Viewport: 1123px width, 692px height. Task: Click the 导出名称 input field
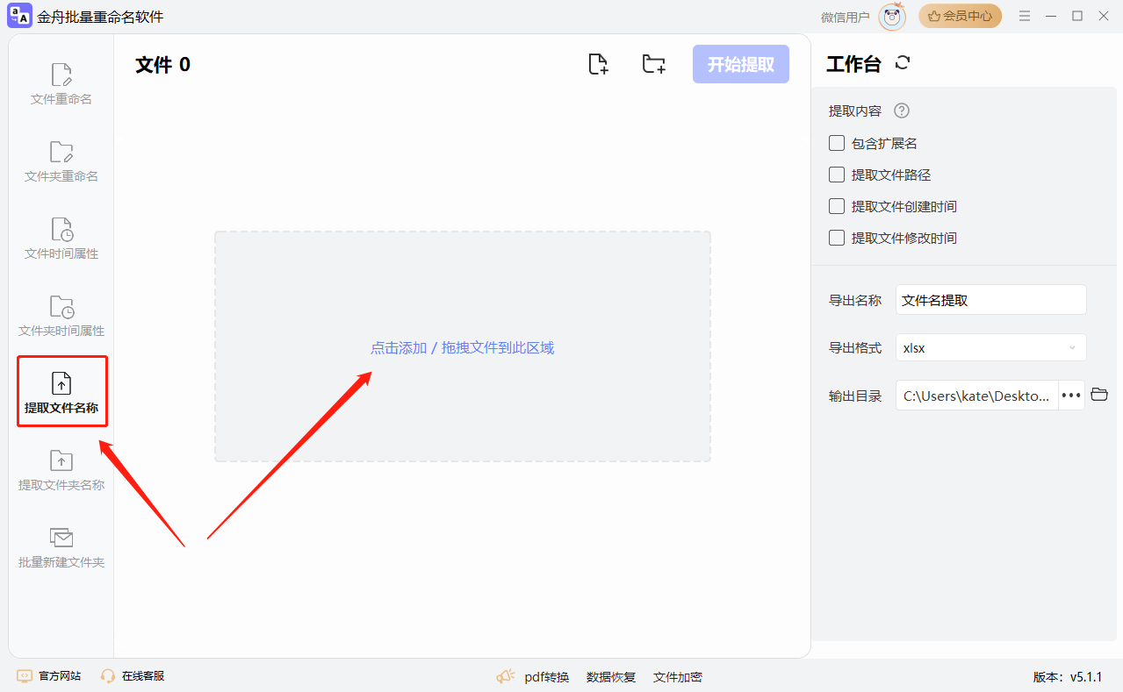(990, 300)
